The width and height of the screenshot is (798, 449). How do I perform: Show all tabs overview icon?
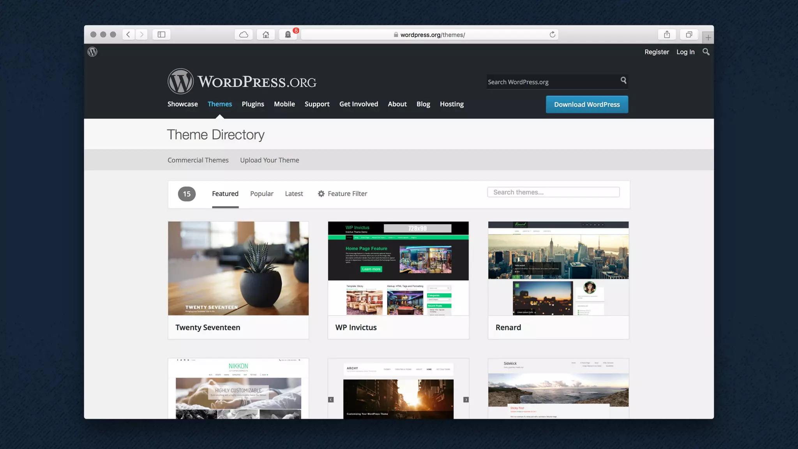[x=689, y=35]
